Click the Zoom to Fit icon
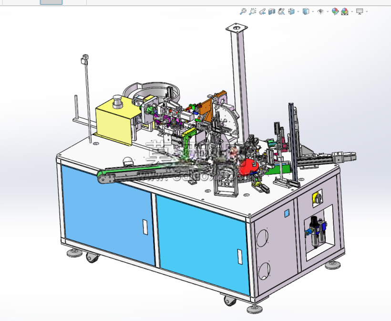Image resolution: width=391 pixels, height=321 pixels. click(243, 11)
